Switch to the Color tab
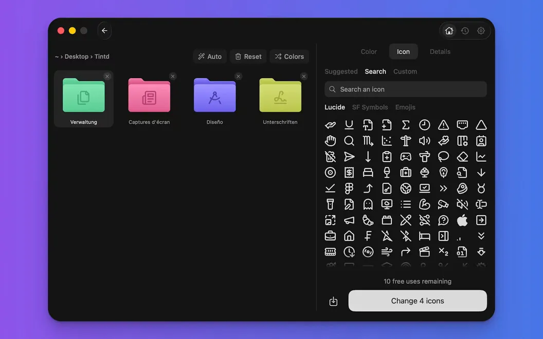This screenshot has height=339, width=543. click(x=369, y=51)
